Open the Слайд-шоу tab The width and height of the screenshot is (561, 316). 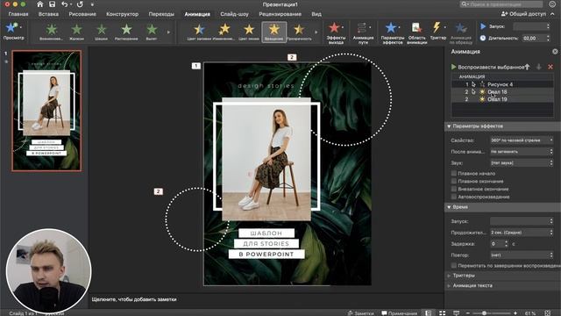click(234, 14)
